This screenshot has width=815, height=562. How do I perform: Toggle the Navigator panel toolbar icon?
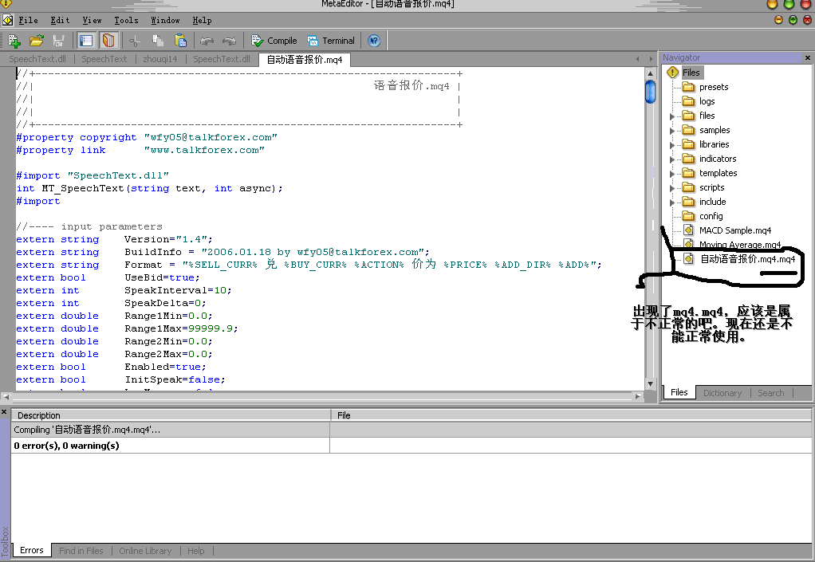[x=86, y=41]
